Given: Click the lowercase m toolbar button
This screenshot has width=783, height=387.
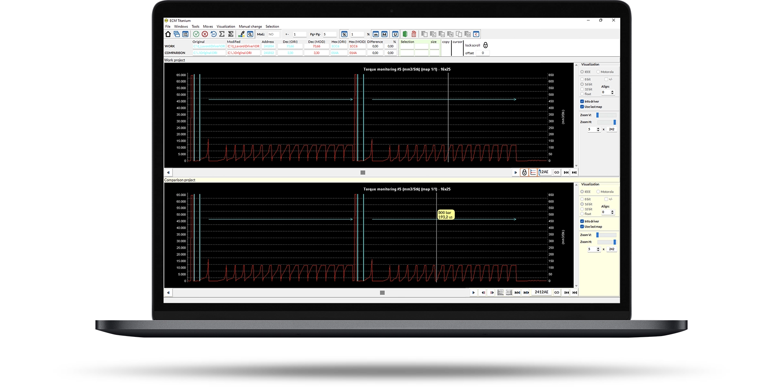Looking at the screenshot, I should (376, 34).
